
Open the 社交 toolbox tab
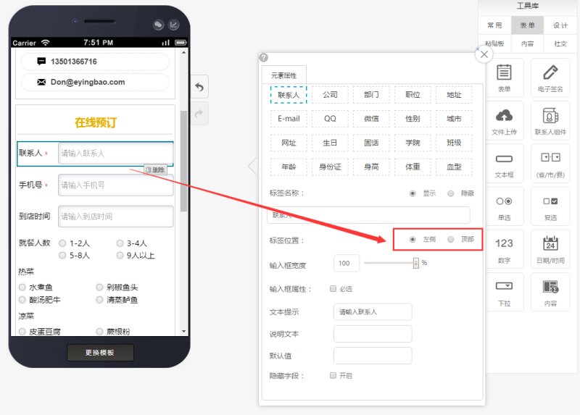(560, 43)
